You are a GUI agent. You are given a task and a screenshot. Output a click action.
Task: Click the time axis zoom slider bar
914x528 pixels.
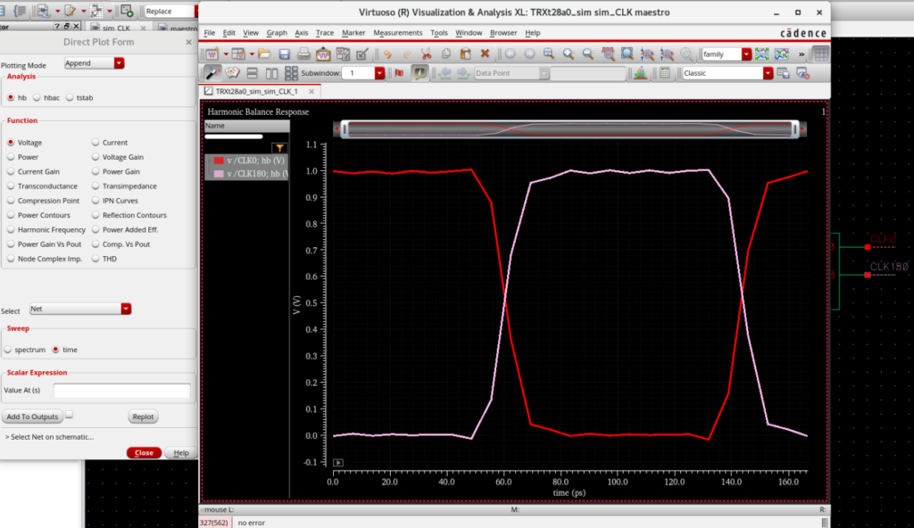coord(569,128)
